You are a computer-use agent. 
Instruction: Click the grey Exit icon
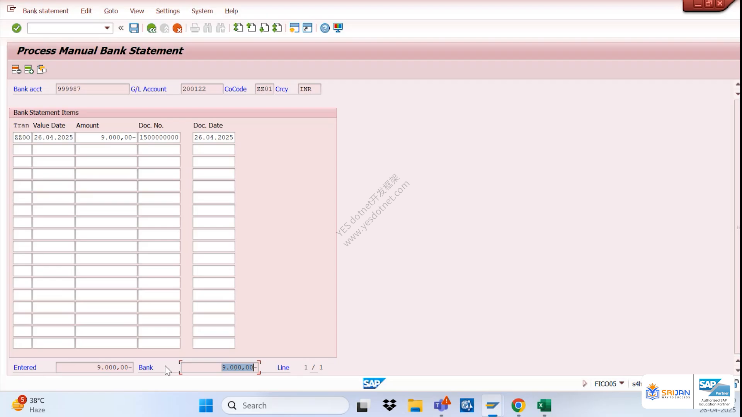coord(165,28)
